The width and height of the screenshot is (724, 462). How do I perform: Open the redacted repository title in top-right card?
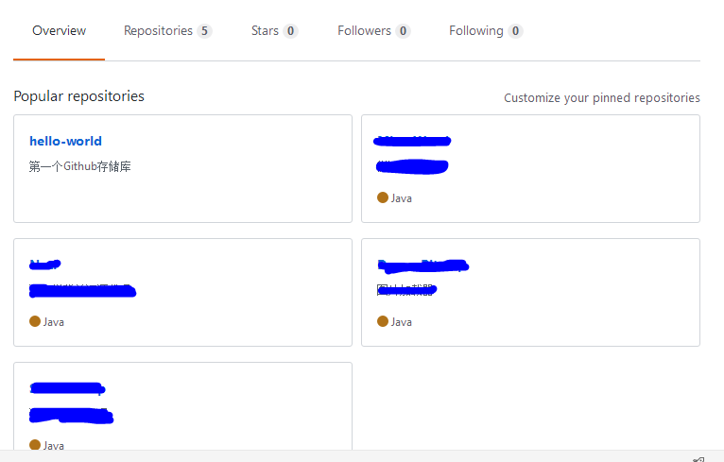412,141
